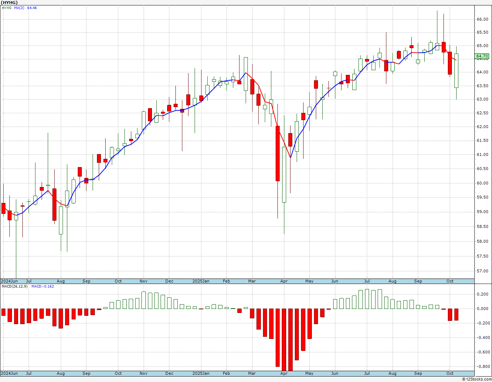Image resolution: width=492 pixels, height=382 pixels.
Task: Click the 0.200 MACD axis label
Action: tap(483, 294)
